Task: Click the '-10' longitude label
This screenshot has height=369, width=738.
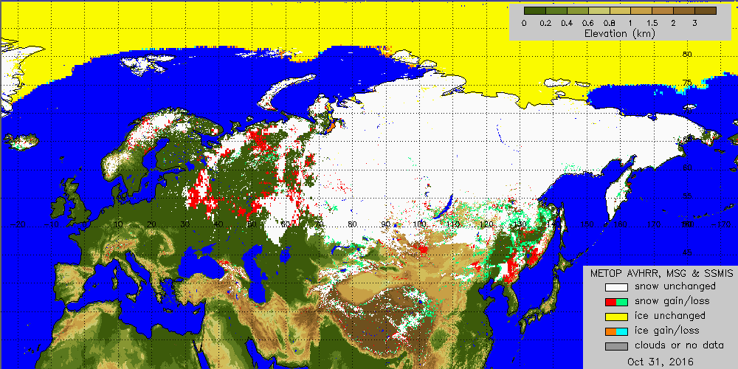Action: point(52,224)
